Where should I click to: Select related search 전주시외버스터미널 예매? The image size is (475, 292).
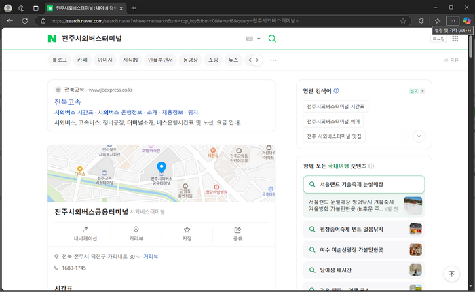pyautogui.click(x=333, y=122)
